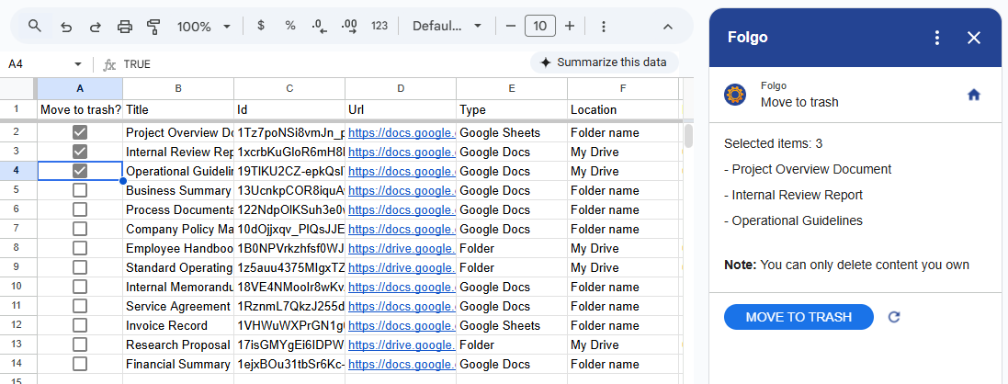Activate the paint format tool

click(153, 27)
